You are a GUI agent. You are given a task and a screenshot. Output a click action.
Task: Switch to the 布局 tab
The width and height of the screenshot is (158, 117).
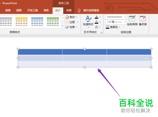tap(69, 10)
